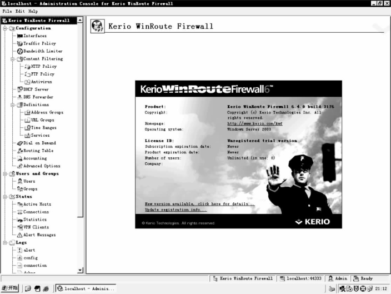Select the Active Hosts icon

(19, 205)
